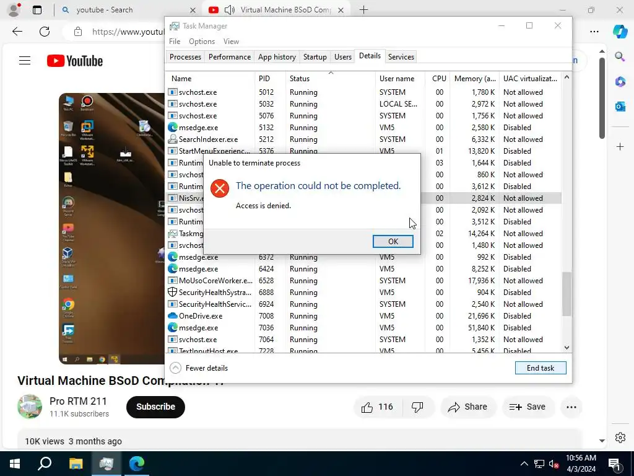This screenshot has height=476, width=634.
Task: Open the App history tab
Action: pos(277,57)
